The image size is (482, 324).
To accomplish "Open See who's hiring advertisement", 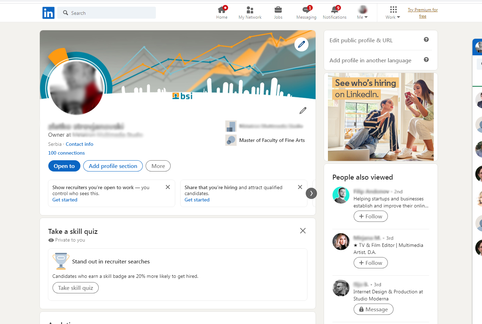I will 381,117.
